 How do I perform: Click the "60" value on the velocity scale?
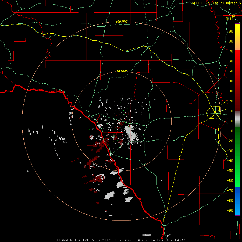[x=231, y=61]
